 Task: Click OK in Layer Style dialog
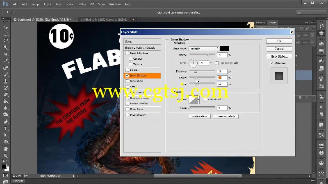[x=279, y=41]
